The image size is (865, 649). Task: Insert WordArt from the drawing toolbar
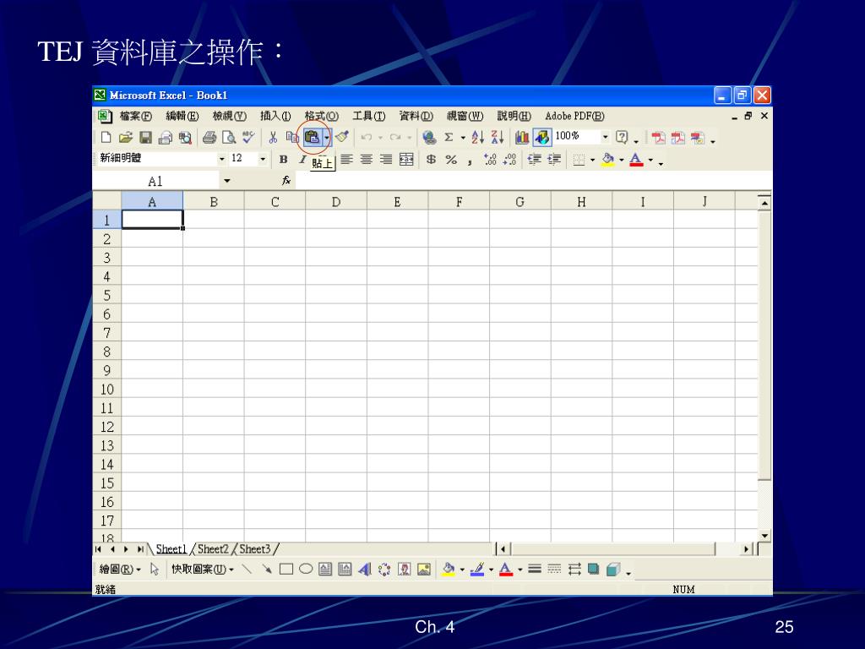tap(365, 569)
